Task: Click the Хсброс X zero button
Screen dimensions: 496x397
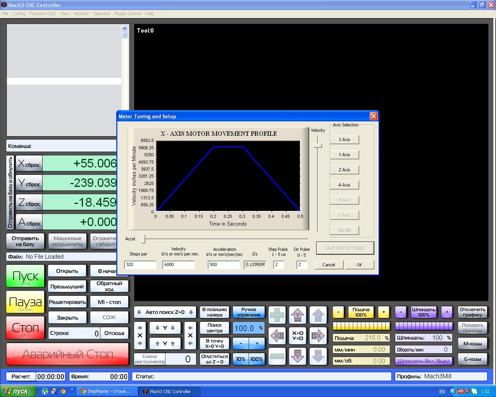Action: [x=29, y=164]
